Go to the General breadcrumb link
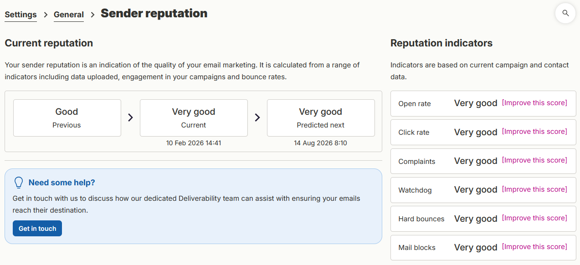The width and height of the screenshot is (580, 265). click(x=69, y=15)
